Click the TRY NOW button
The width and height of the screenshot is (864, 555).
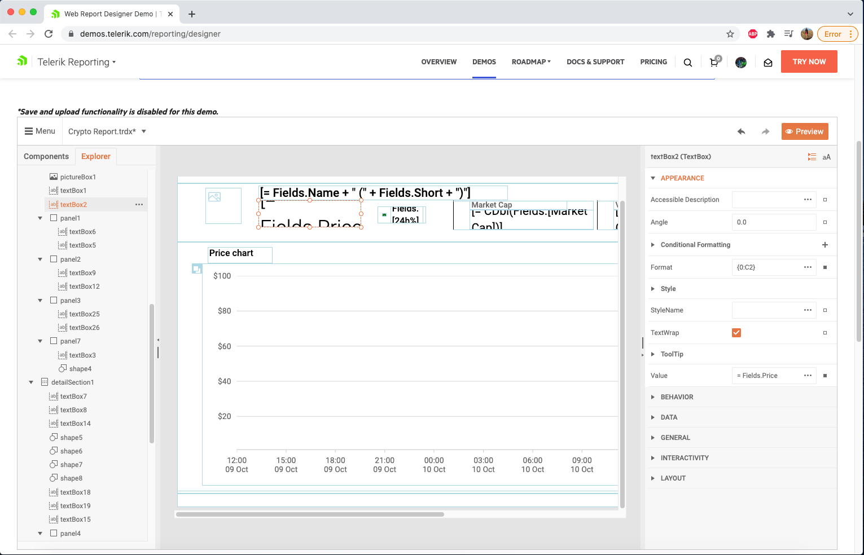809,61
